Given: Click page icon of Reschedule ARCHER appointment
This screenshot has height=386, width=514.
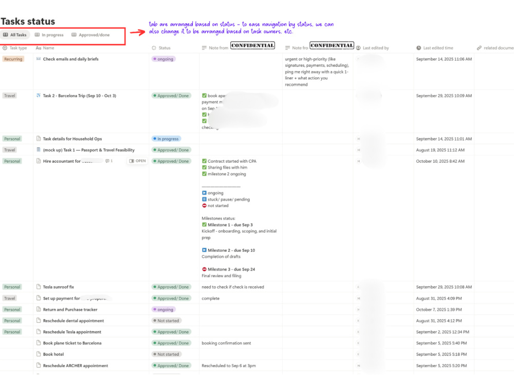Looking at the screenshot, I should pos(39,365).
